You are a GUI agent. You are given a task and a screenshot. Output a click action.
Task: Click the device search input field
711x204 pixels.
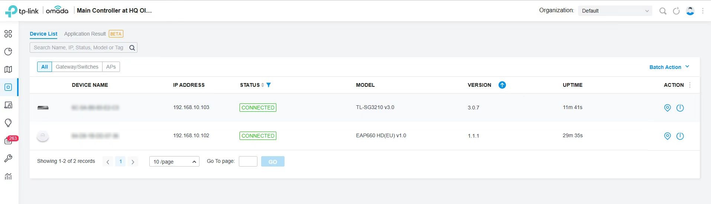(79, 47)
